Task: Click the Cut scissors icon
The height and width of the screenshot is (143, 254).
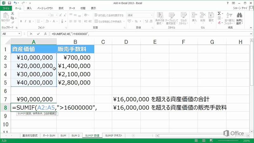Action: [12, 14]
